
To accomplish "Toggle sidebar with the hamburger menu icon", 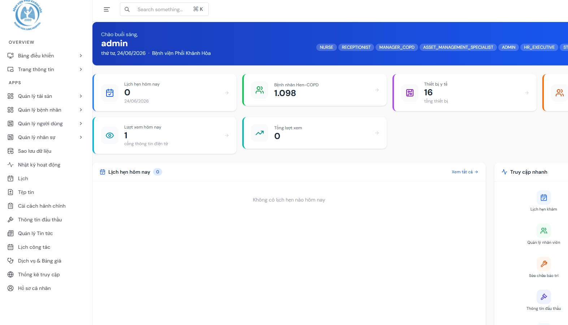I will tap(107, 9).
